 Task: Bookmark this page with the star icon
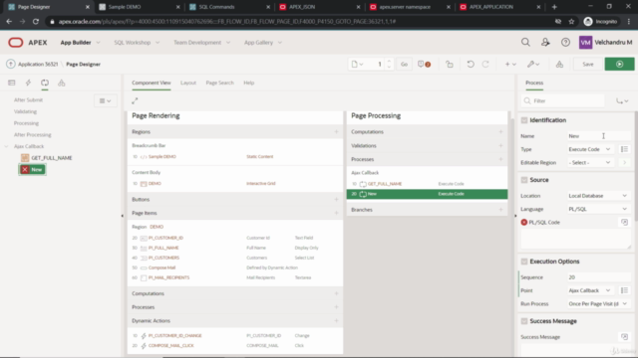(571, 22)
